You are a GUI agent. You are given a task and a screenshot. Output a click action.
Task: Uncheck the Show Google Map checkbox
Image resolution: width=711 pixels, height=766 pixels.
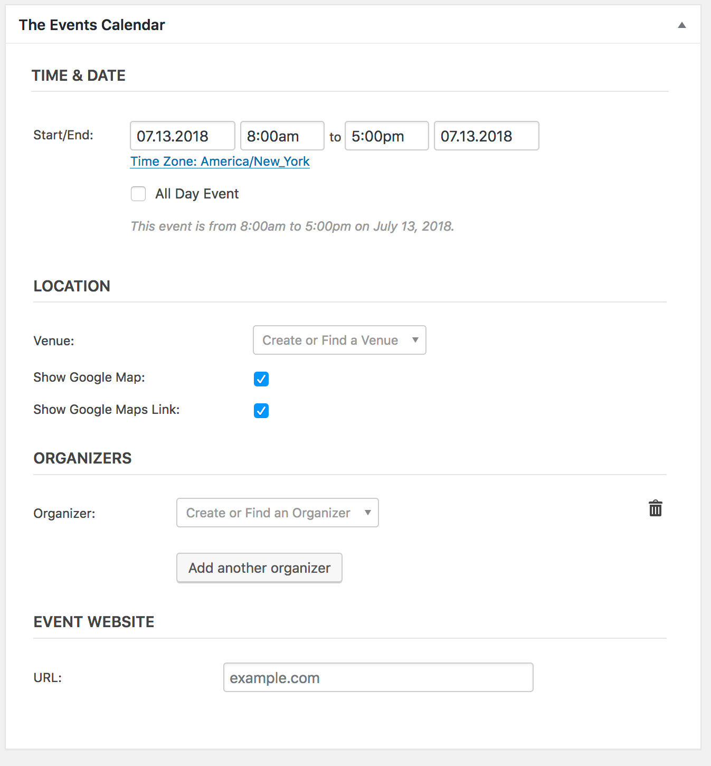point(261,379)
